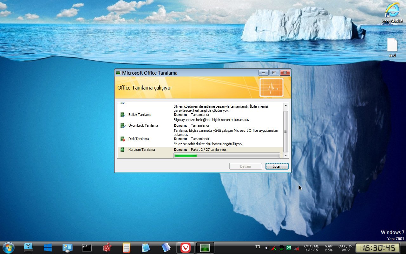The height and width of the screenshot is (254, 406).
Task: Click the red-green triangle tray icon
Action: [274, 248]
